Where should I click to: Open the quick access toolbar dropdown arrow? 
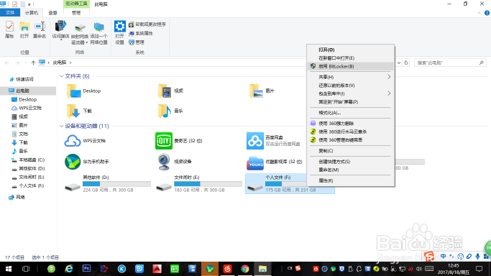pos(29,4)
